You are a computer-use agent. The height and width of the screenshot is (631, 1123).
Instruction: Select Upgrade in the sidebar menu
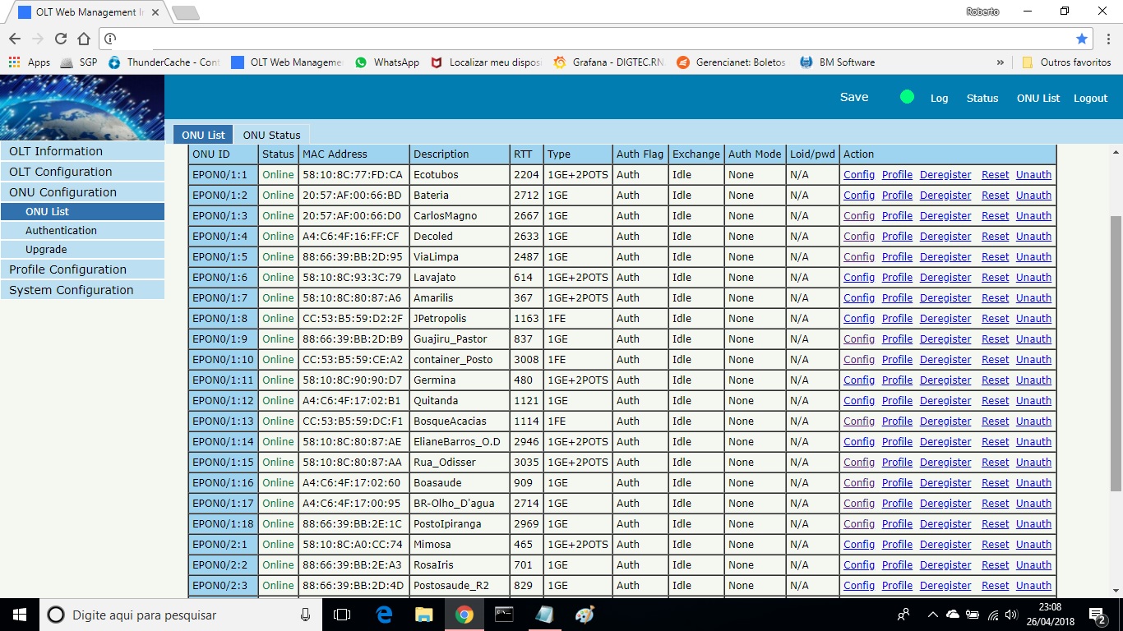click(x=46, y=250)
